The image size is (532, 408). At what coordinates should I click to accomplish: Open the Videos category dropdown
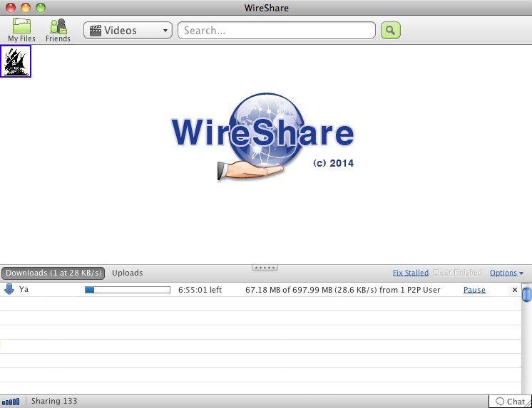click(x=128, y=31)
